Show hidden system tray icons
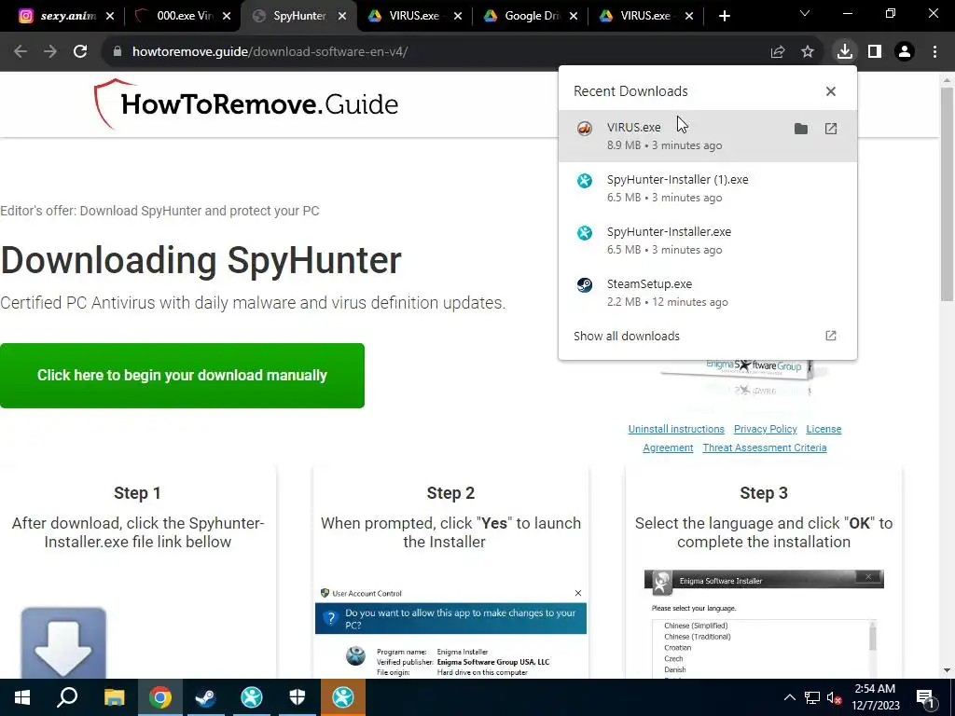The width and height of the screenshot is (955, 716). tap(789, 697)
